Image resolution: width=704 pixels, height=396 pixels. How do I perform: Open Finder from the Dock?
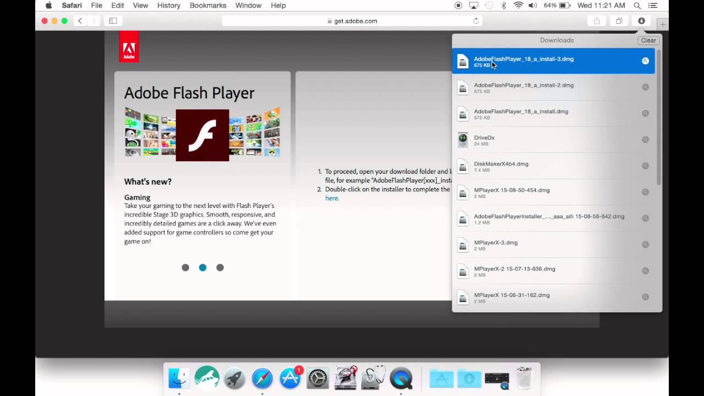[x=179, y=378]
